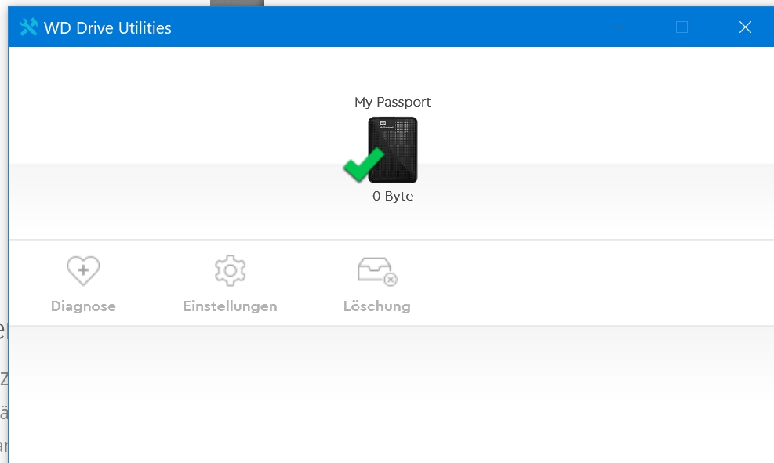Image resolution: width=774 pixels, height=463 pixels.
Task: Open drive settings via the Einstellungen label
Action: pyautogui.click(x=230, y=306)
